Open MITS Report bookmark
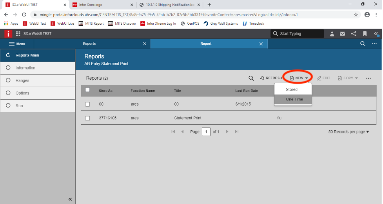This screenshot has height=204, width=383. (x=91, y=24)
